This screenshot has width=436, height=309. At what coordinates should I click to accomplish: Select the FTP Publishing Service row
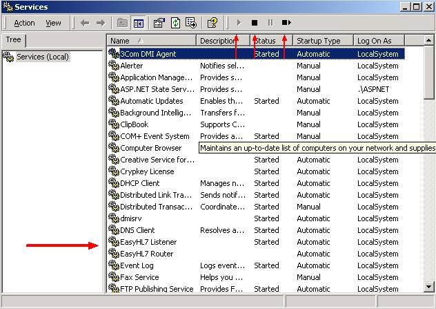(x=256, y=288)
